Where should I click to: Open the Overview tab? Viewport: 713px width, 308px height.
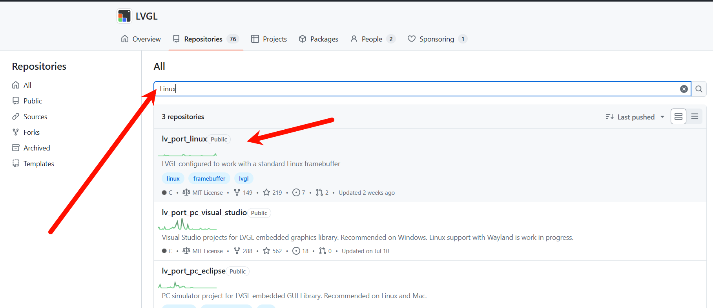coord(141,39)
